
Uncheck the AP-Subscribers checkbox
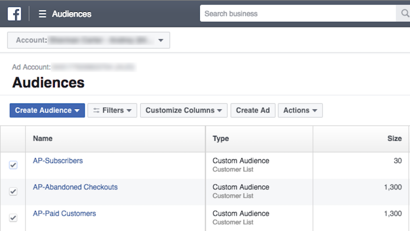13,165
